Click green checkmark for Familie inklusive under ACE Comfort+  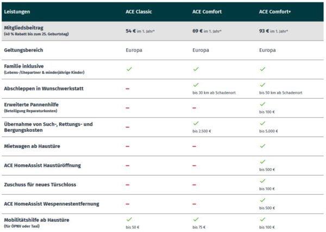(262, 69)
